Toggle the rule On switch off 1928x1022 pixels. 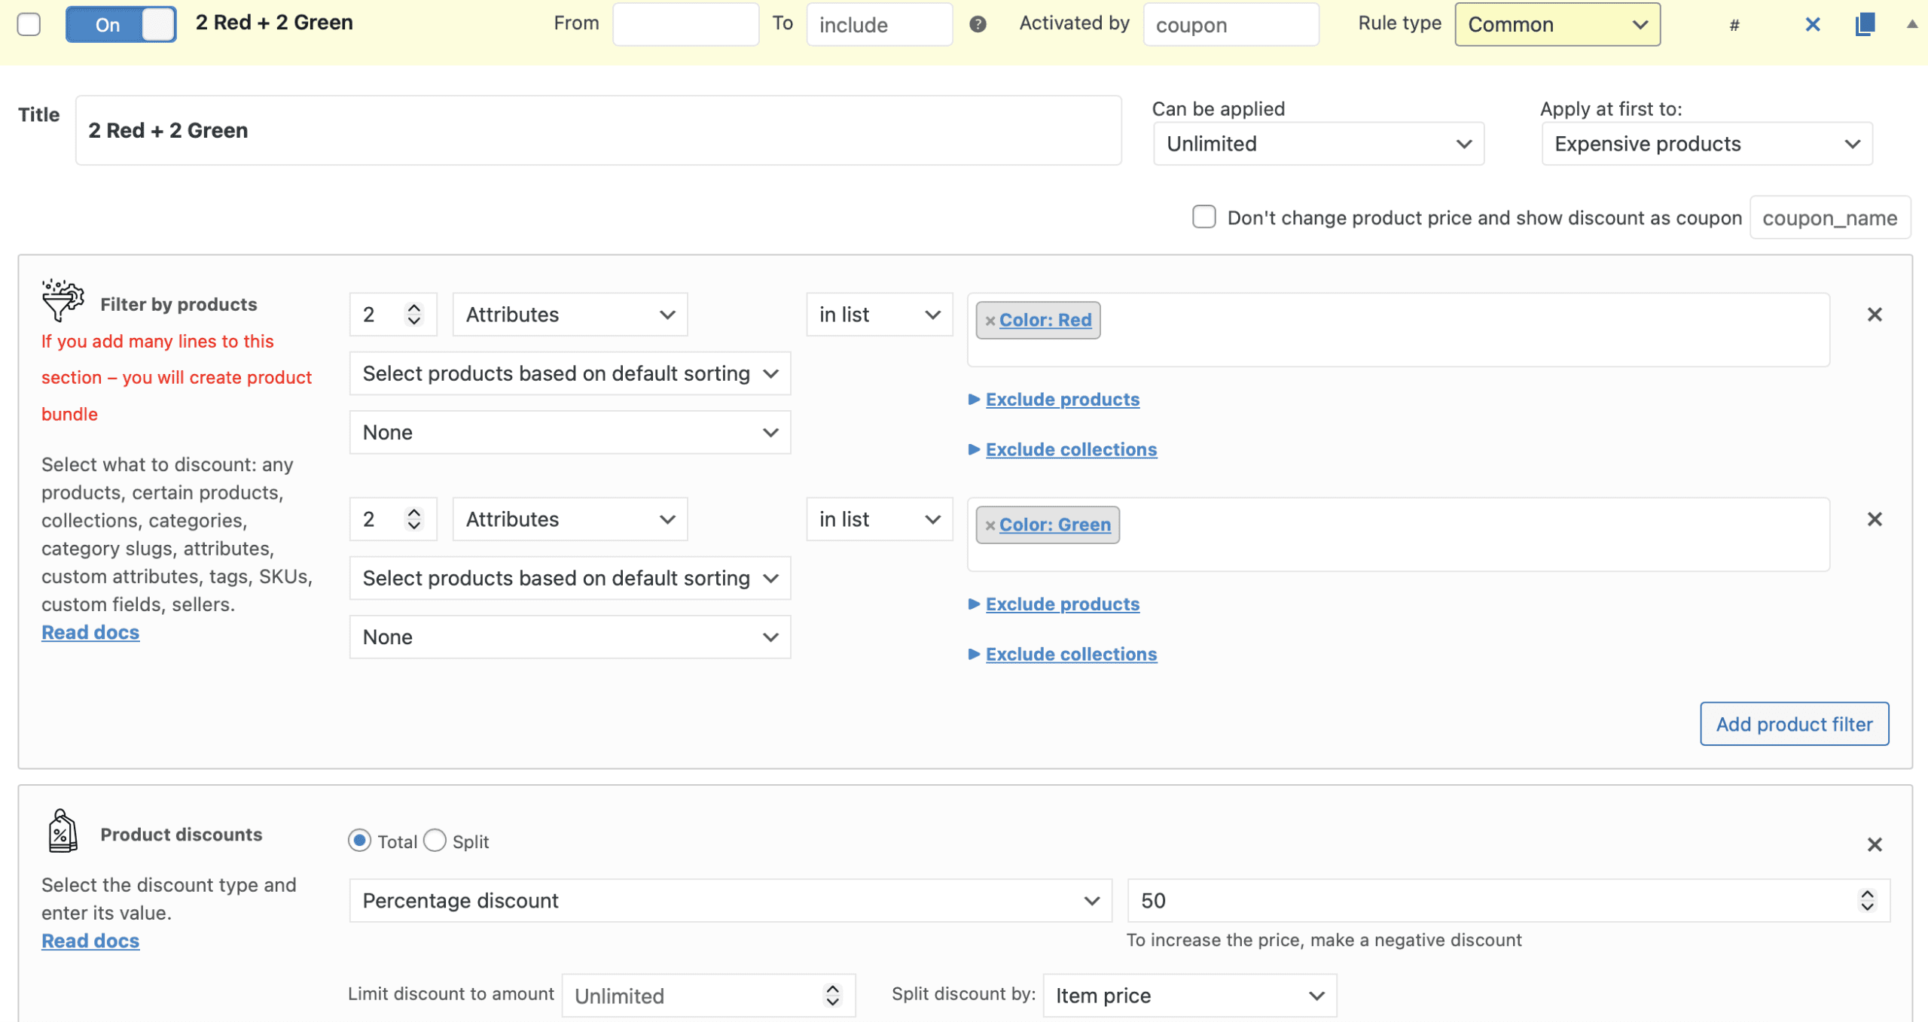point(120,24)
